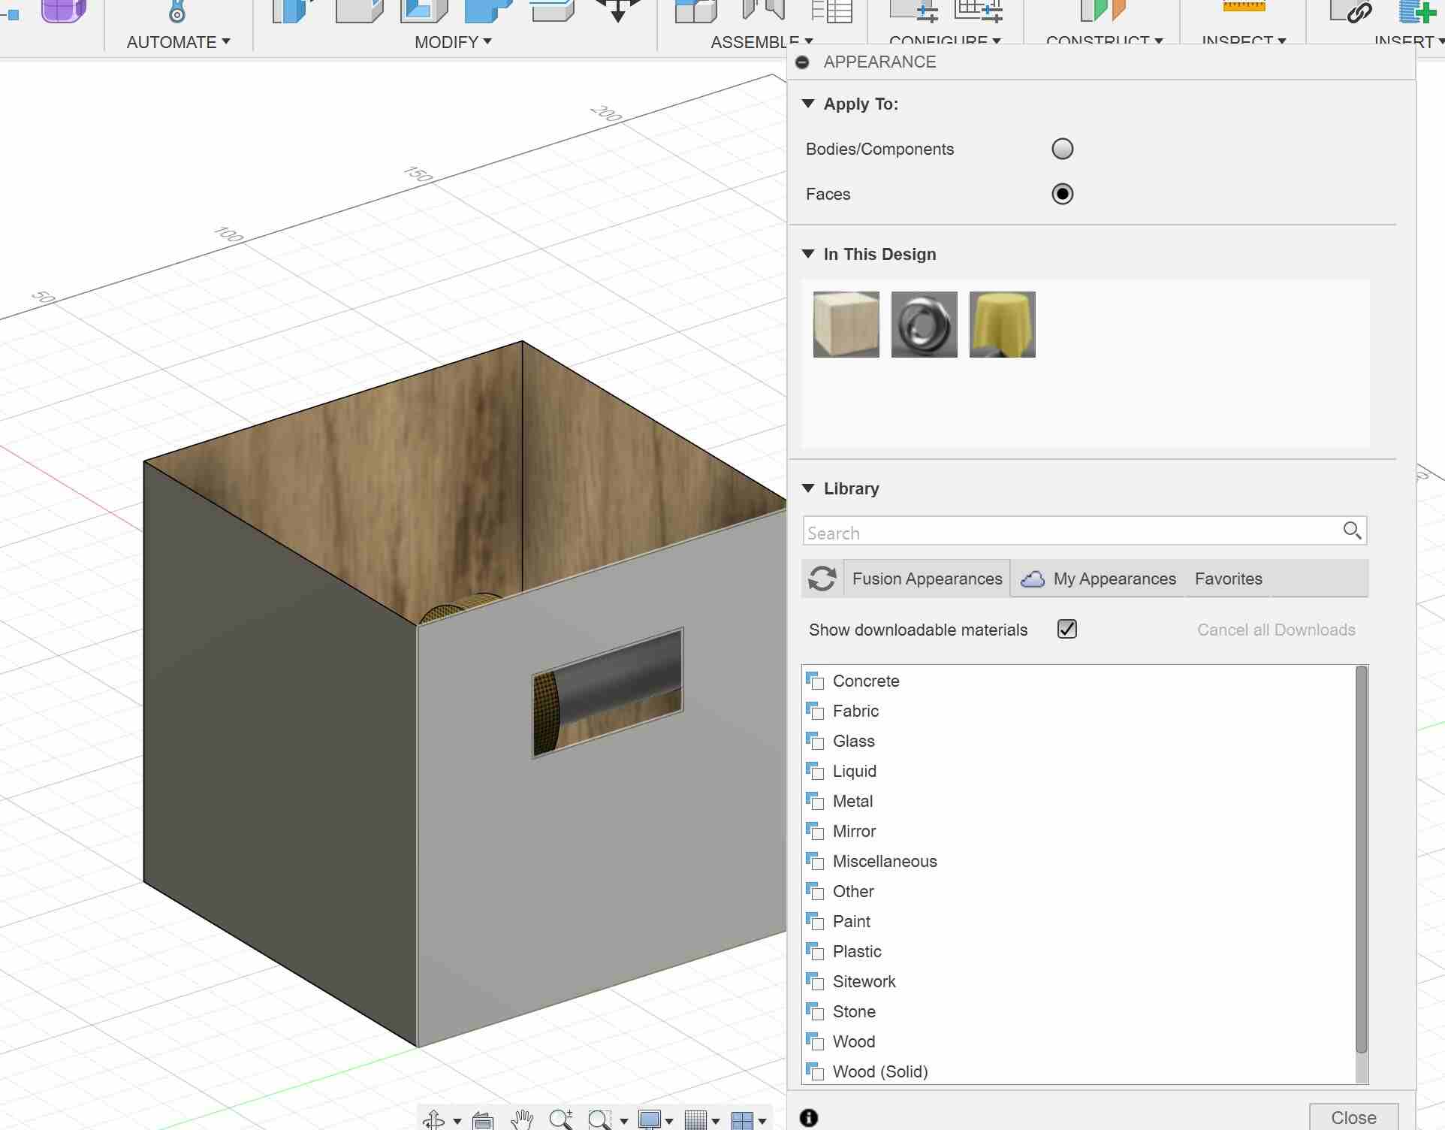1445x1130 pixels.
Task: Click Close button to dismiss Appearance panel
Action: [x=1353, y=1117]
